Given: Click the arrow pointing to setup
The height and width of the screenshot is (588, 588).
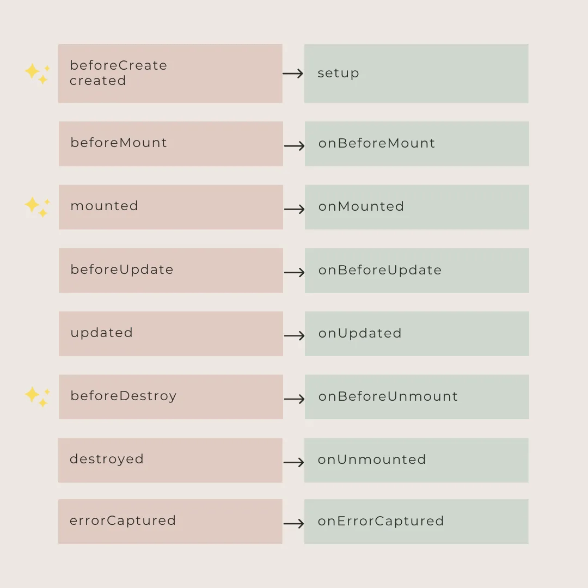Looking at the screenshot, I should (293, 73).
